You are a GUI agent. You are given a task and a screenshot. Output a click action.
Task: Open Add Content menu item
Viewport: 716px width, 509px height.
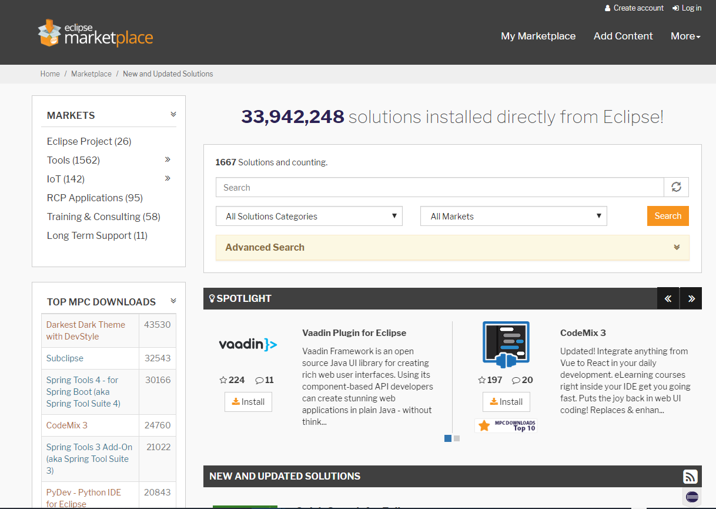(623, 36)
